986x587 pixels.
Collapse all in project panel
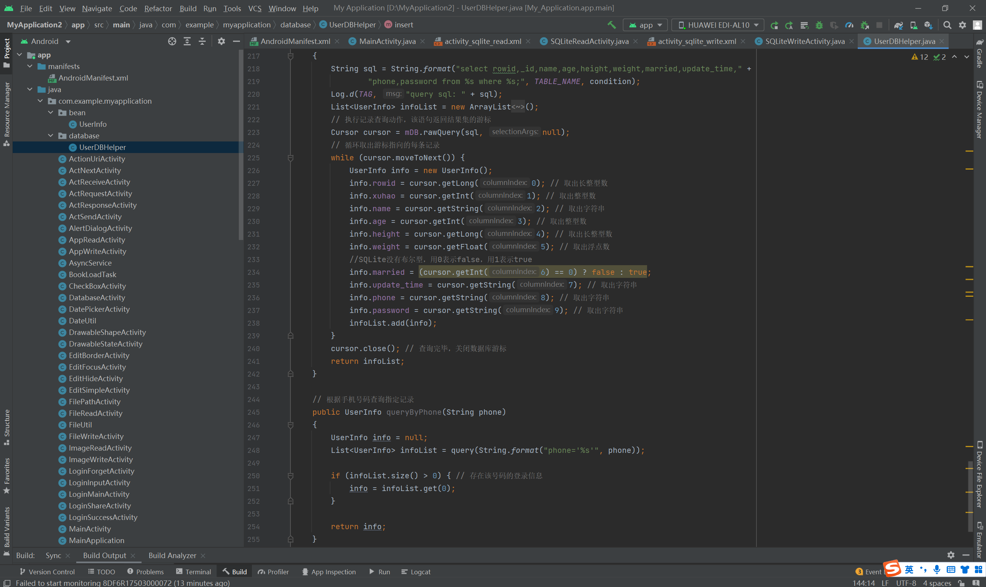[x=202, y=41]
